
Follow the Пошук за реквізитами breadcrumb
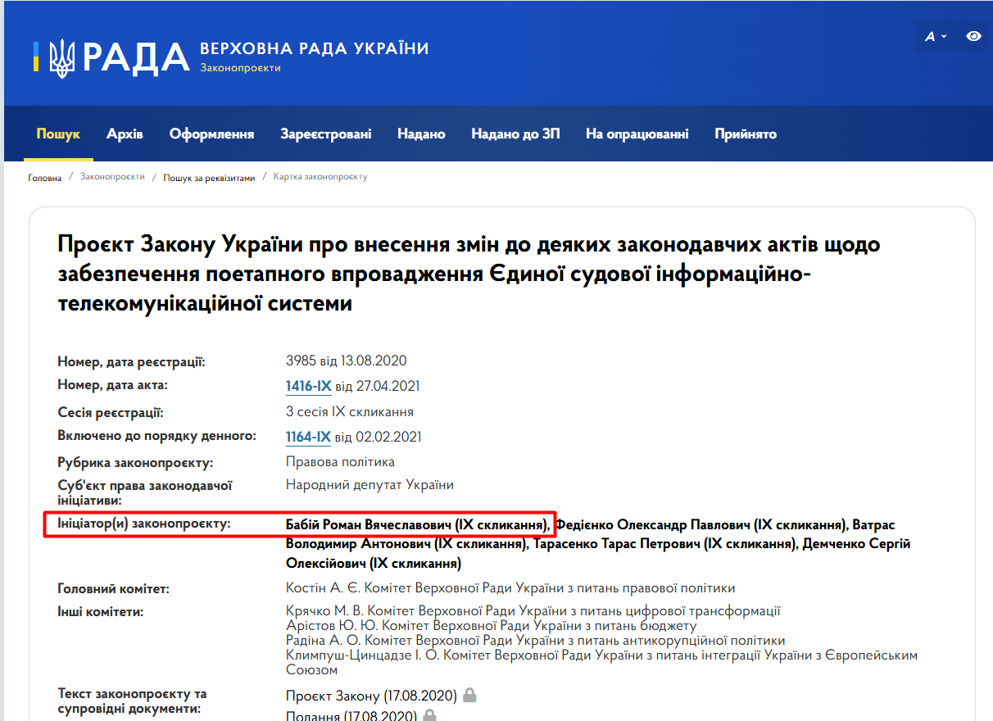209,178
